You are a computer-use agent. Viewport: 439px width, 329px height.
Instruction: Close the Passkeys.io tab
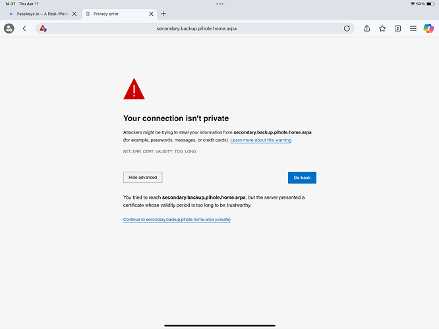pos(74,14)
